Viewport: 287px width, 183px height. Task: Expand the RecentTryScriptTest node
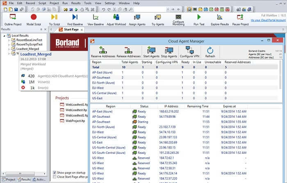click(9, 45)
